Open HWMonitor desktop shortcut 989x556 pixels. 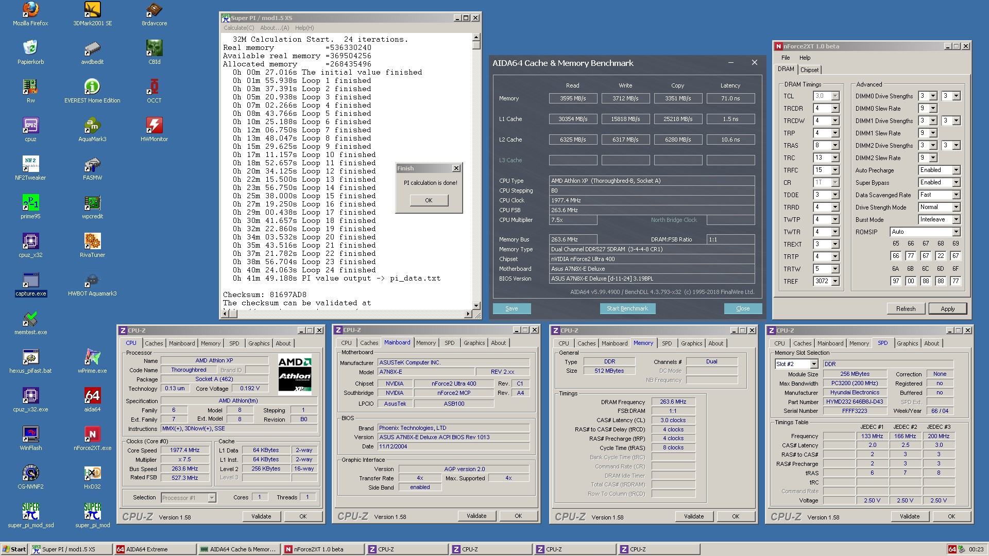[154, 129]
